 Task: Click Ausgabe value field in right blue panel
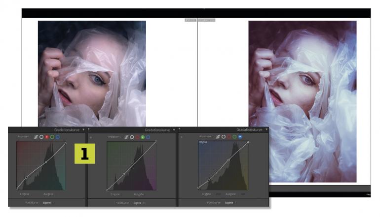pos(243,194)
